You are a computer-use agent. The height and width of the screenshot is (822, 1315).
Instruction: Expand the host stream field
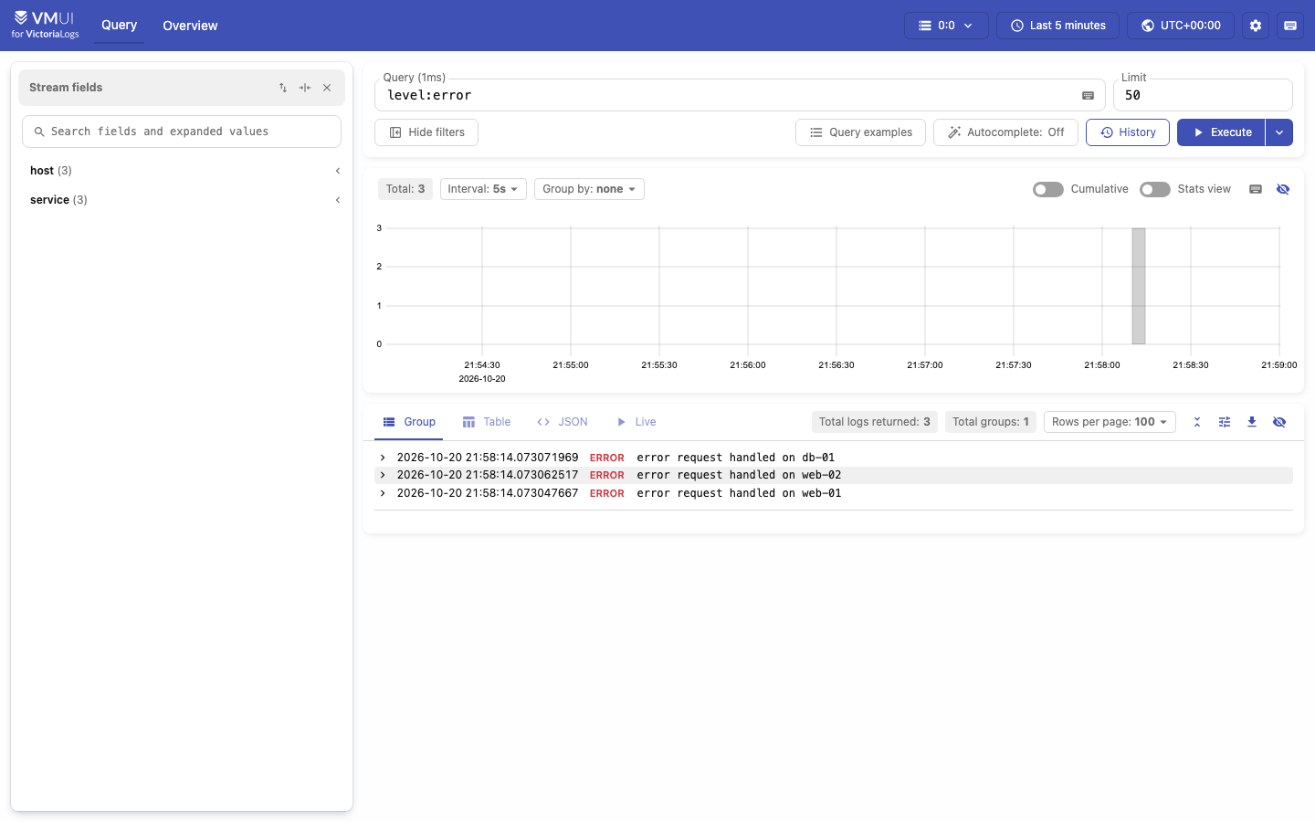tap(182, 171)
